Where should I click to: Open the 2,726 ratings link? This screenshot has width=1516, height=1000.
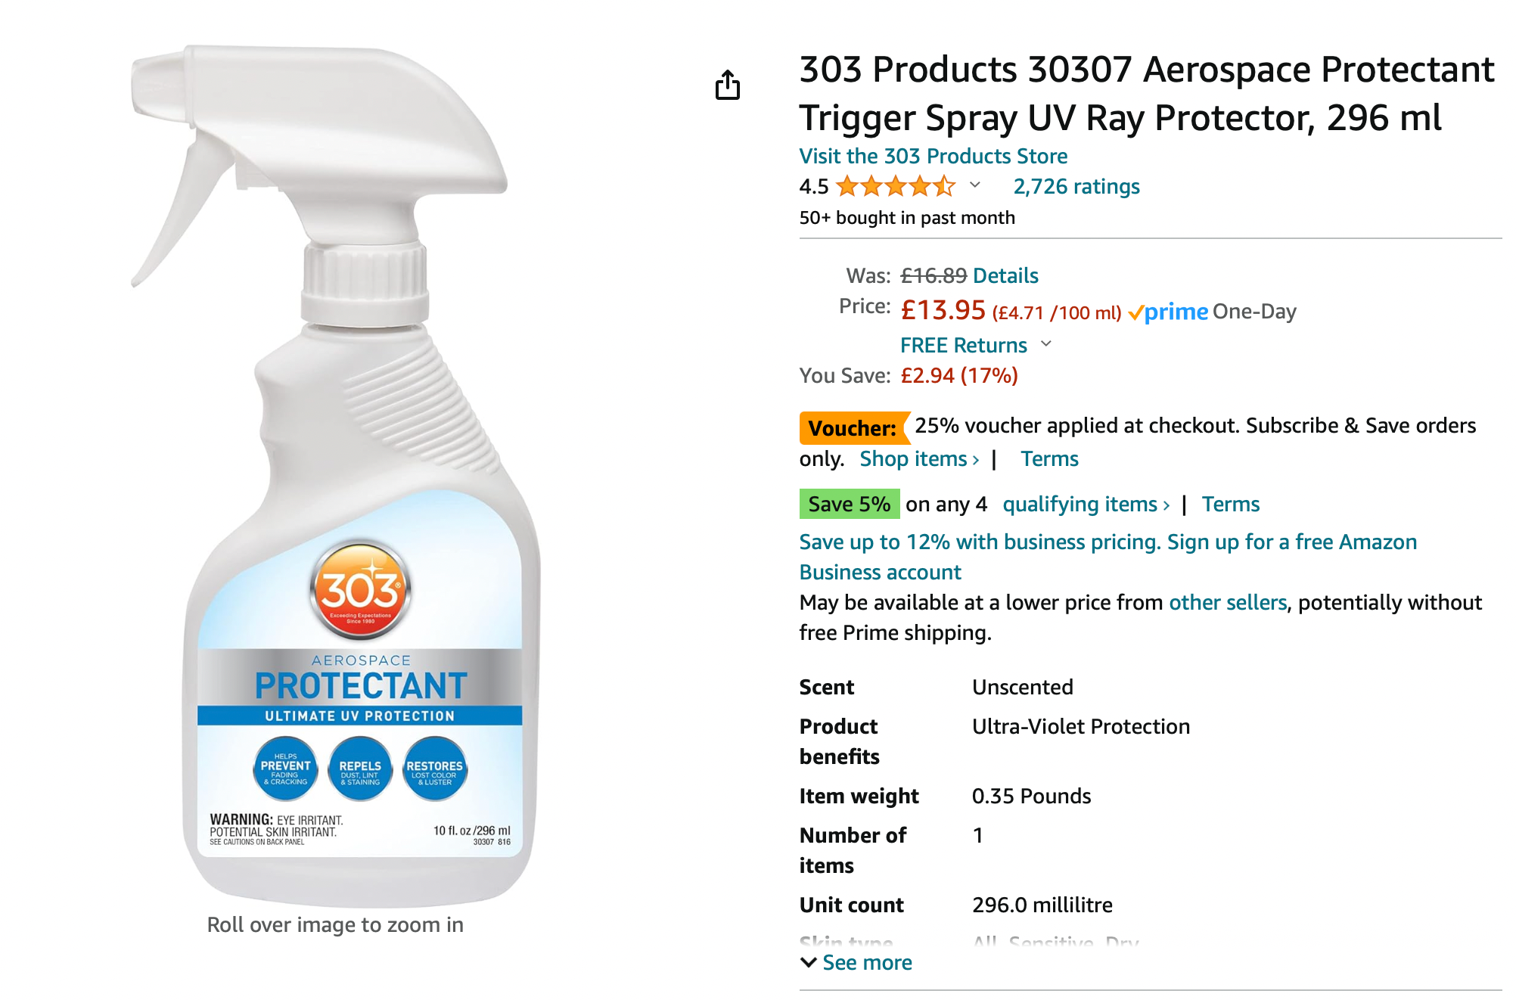pyautogui.click(x=1076, y=186)
